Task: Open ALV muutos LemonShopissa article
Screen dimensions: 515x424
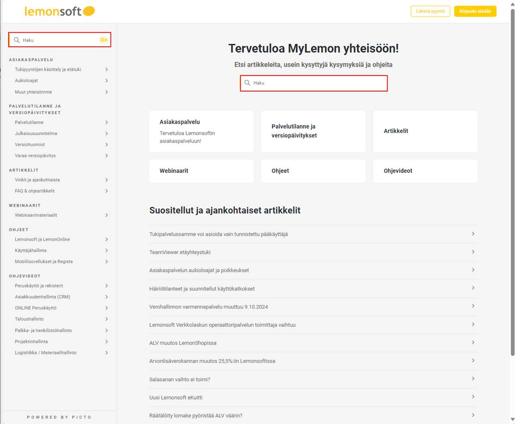Action: (x=313, y=343)
